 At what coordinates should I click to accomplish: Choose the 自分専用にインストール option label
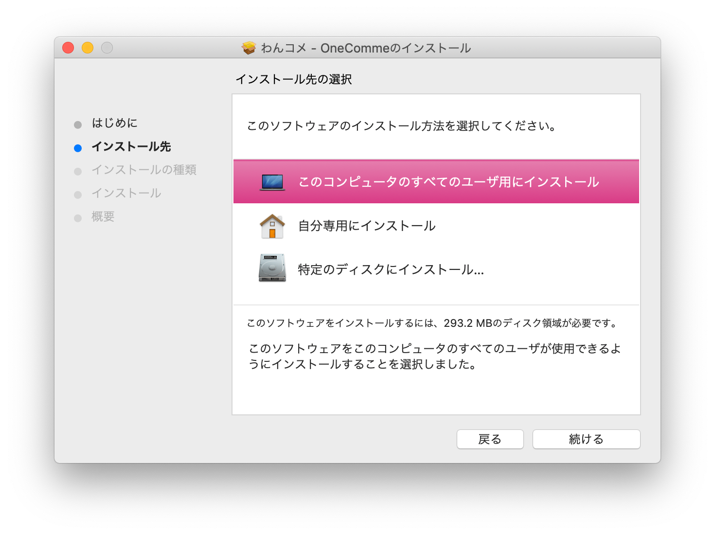coord(367,226)
